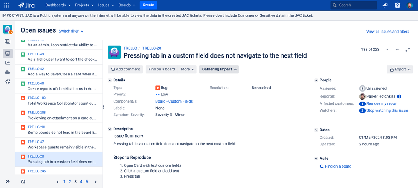Screen dimensions: 418x188
Task: Click Add comment button
Action: click(x=125, y=70)
